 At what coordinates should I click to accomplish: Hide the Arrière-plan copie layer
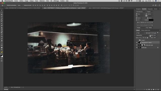coord(137,45)
